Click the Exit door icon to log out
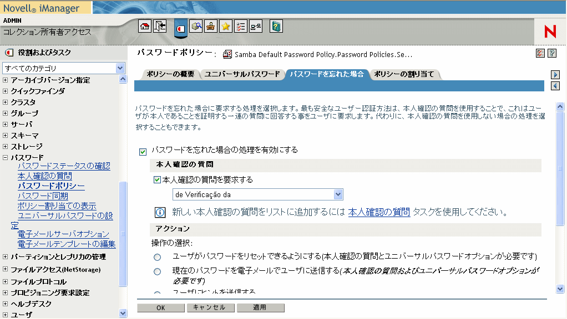The width and height of the screenshot is (567, 319). [159, 26]
